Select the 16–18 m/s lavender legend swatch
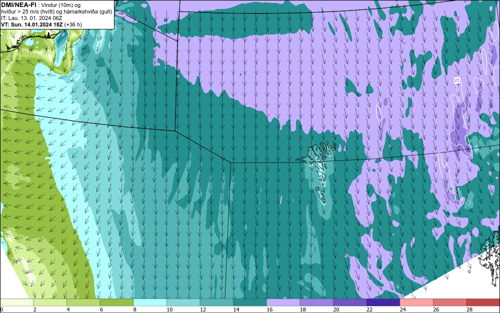The width and height of the screenshot is (500, 313). point(283,302)
